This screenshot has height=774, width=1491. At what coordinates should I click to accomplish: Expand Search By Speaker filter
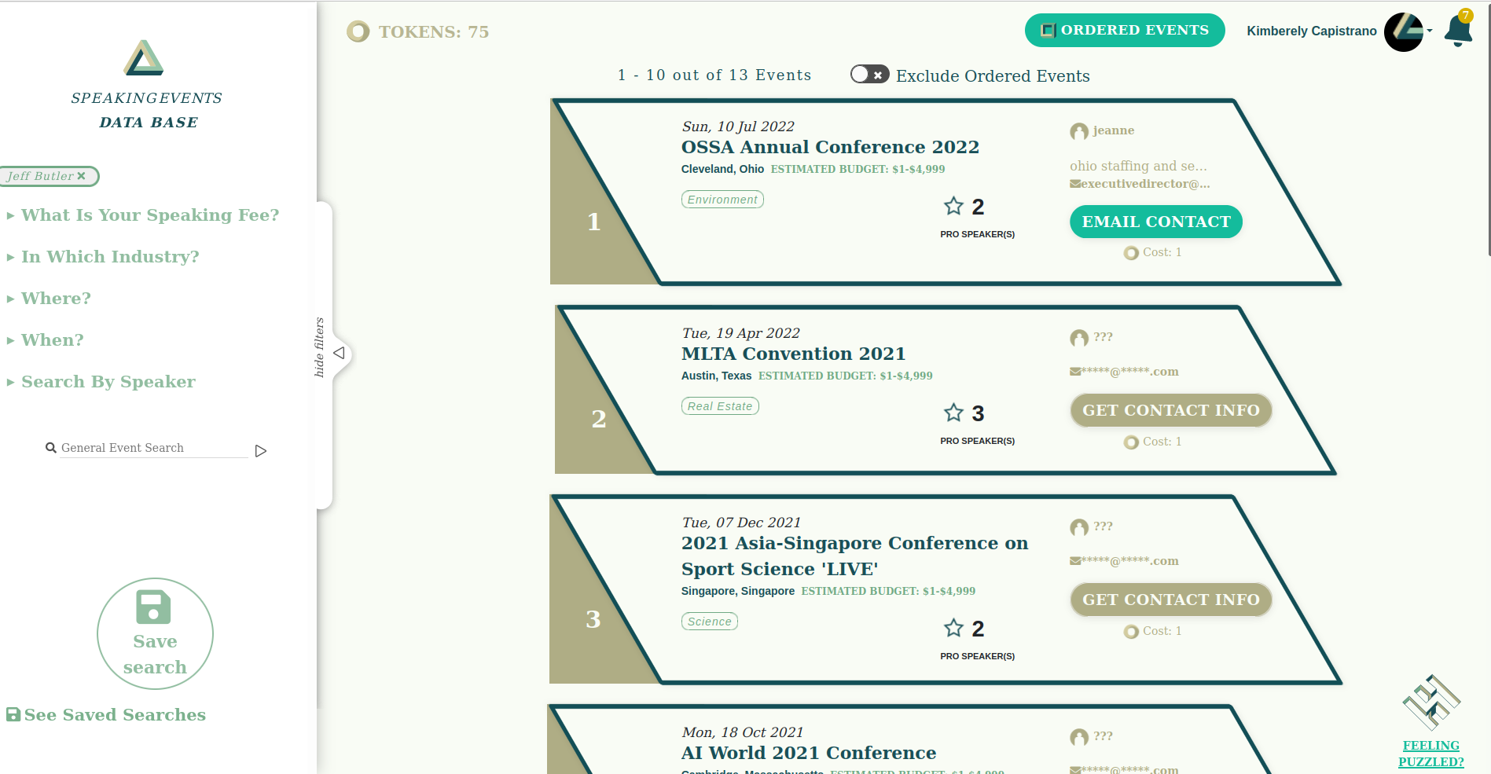click(101, 382)
